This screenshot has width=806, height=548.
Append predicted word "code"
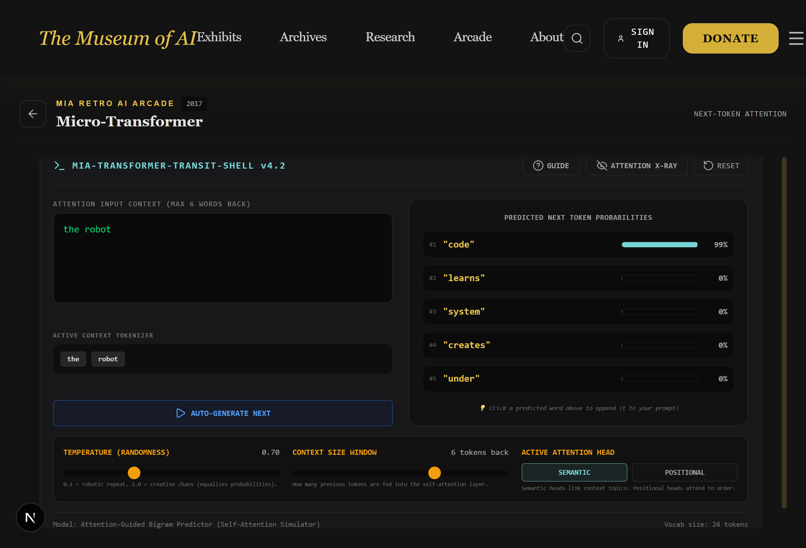click(x=578, y=245)
